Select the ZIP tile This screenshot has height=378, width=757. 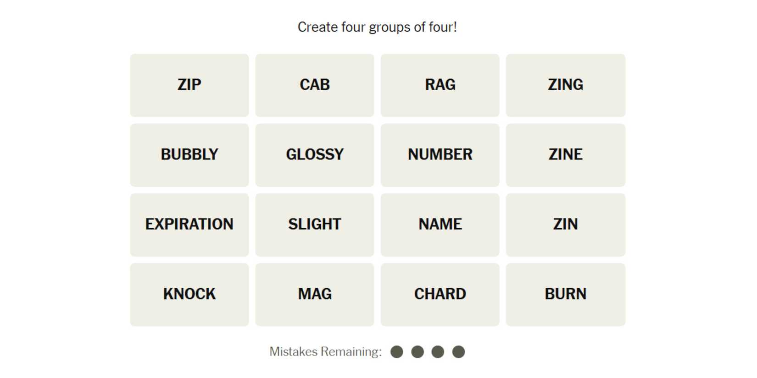(x=189, y=85)
